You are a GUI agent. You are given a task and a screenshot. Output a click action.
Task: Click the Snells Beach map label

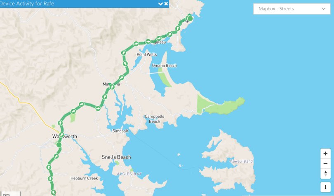pyautogui.click(x=116, y=157)
